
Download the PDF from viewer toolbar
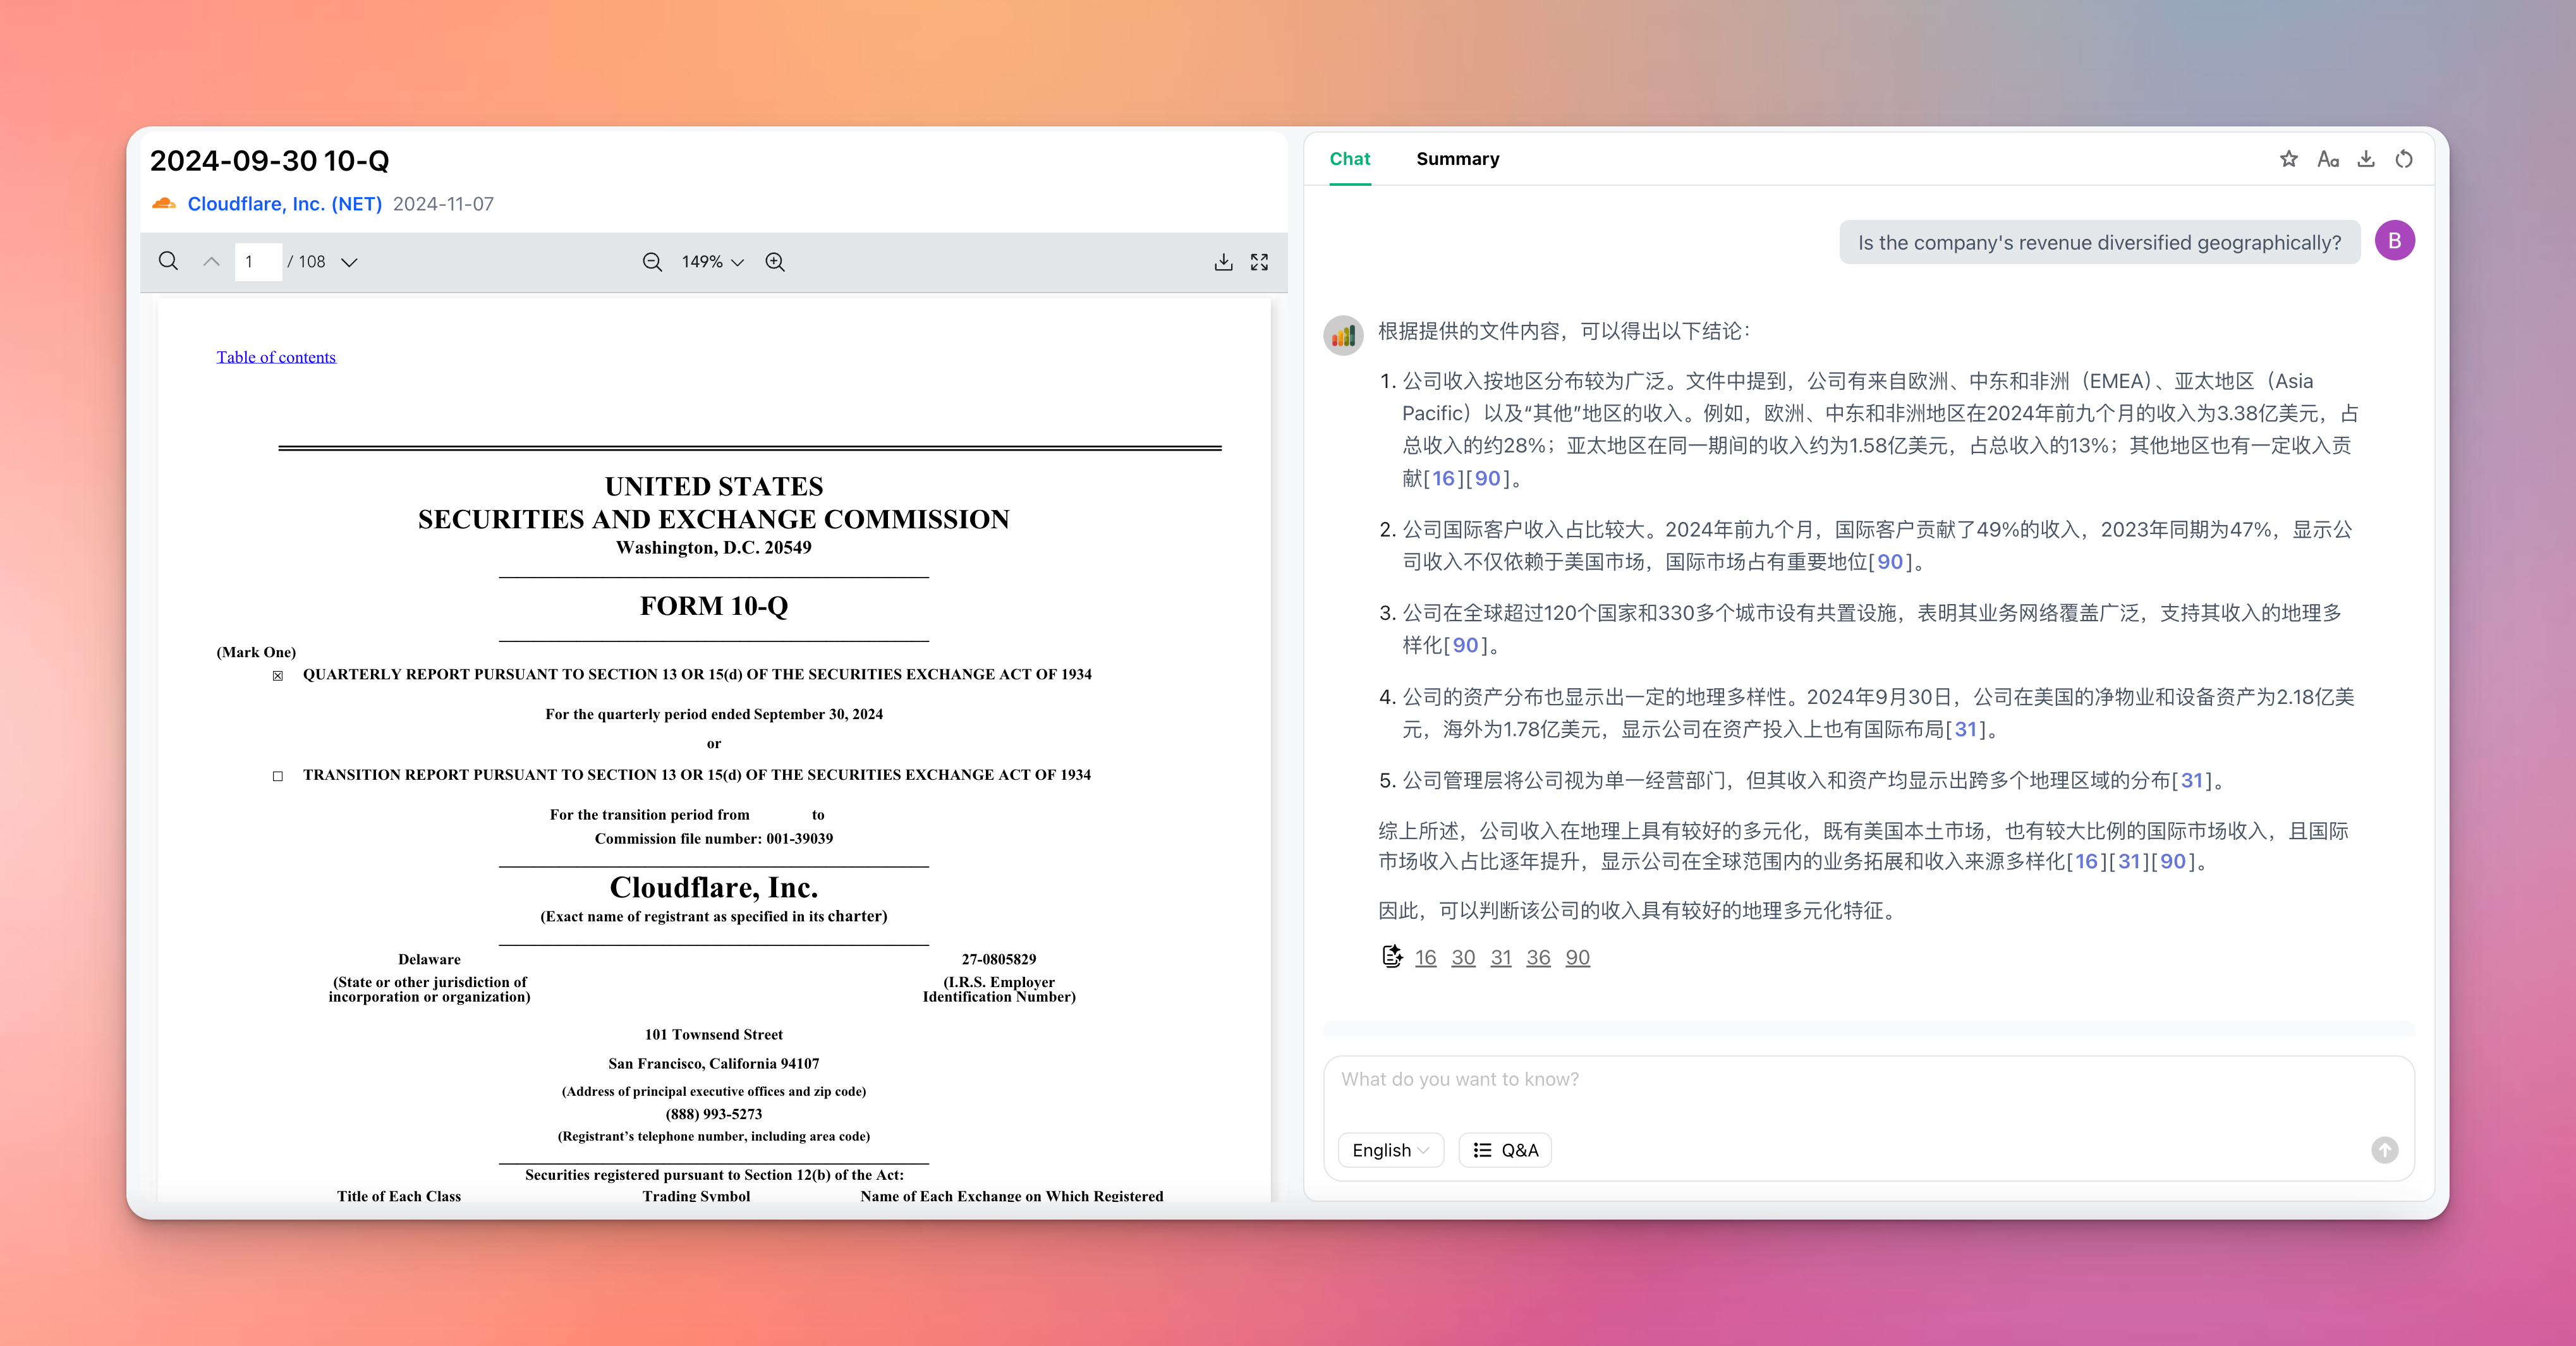click(x=1223, y=262)
